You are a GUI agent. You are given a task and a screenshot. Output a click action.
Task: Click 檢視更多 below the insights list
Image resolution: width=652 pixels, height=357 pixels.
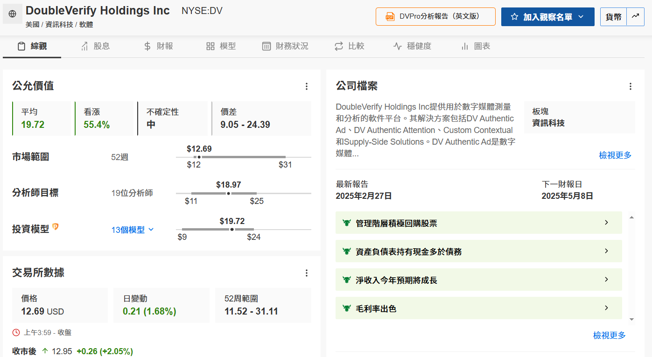coord(610,335)
